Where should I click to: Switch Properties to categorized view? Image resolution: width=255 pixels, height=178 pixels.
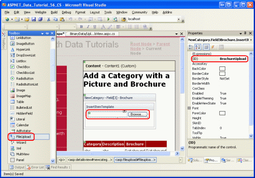(x=191, y=47)
